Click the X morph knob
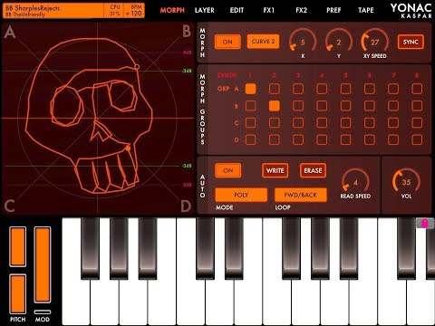 pyautogui.click(x=303, y=41)
